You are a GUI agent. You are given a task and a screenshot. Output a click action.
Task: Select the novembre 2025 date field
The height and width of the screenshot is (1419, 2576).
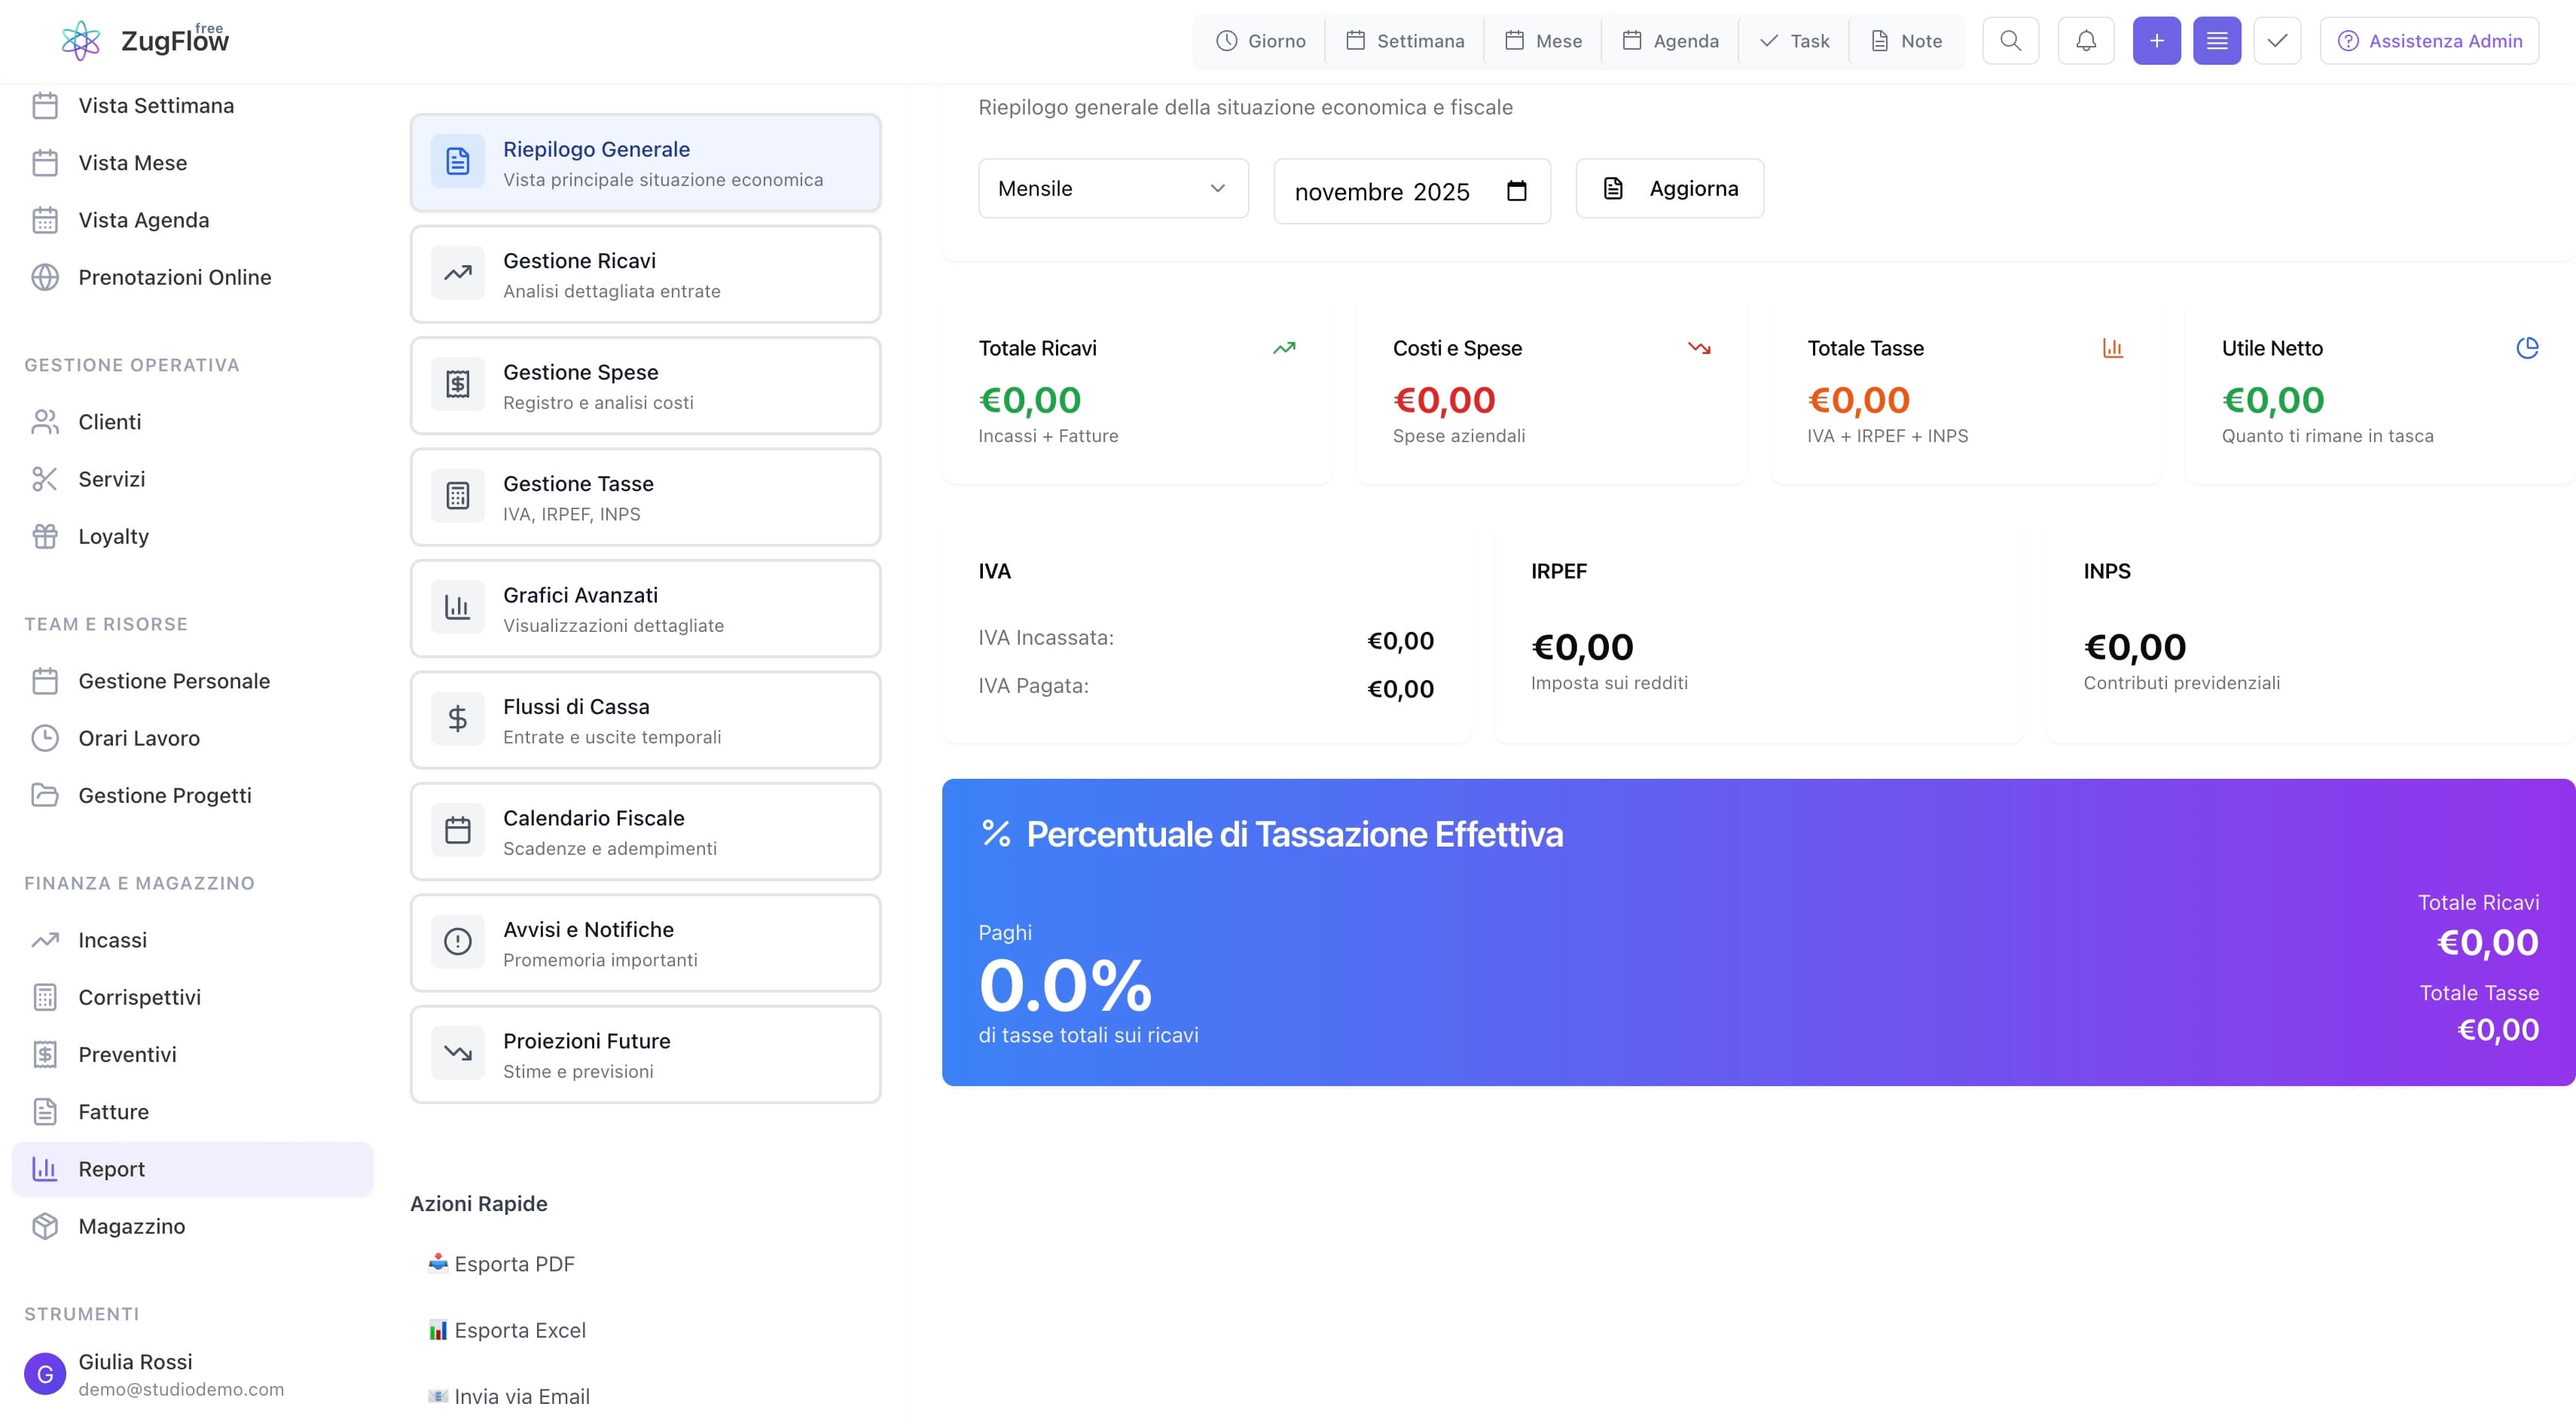pos(1382,191)
